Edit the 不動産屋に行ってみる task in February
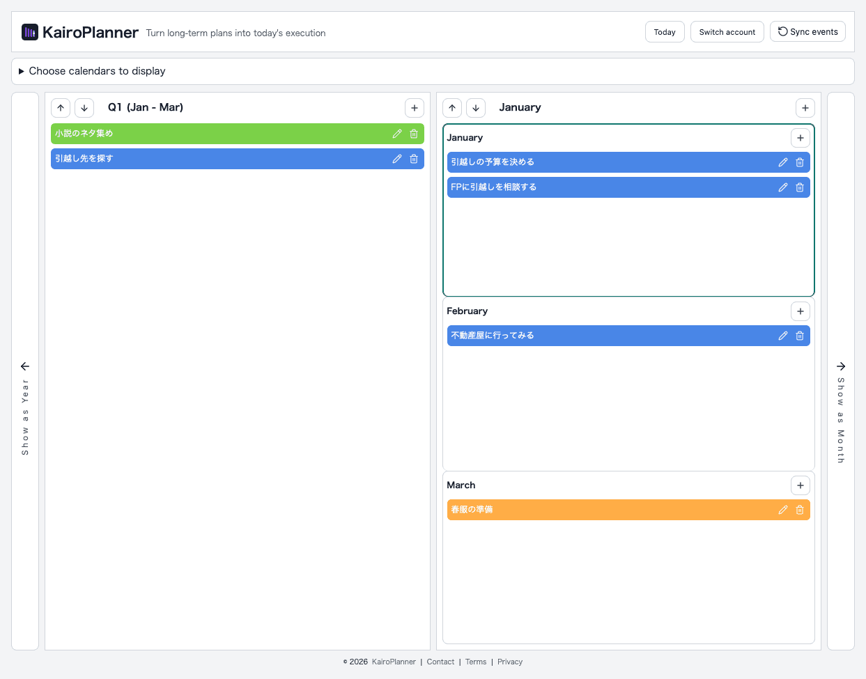The width and height of the screenshot is (866, 679). click(783, 335)
